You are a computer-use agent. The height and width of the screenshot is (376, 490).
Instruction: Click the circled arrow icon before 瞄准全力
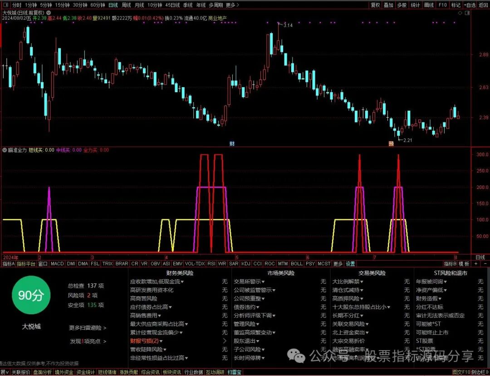(x=5, y=150)
